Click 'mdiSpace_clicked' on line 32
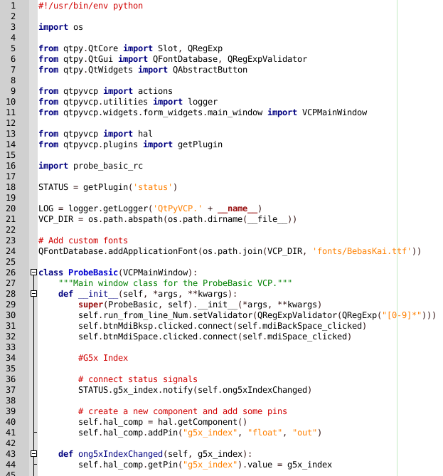The image size is (443, 476). [307, 337]
